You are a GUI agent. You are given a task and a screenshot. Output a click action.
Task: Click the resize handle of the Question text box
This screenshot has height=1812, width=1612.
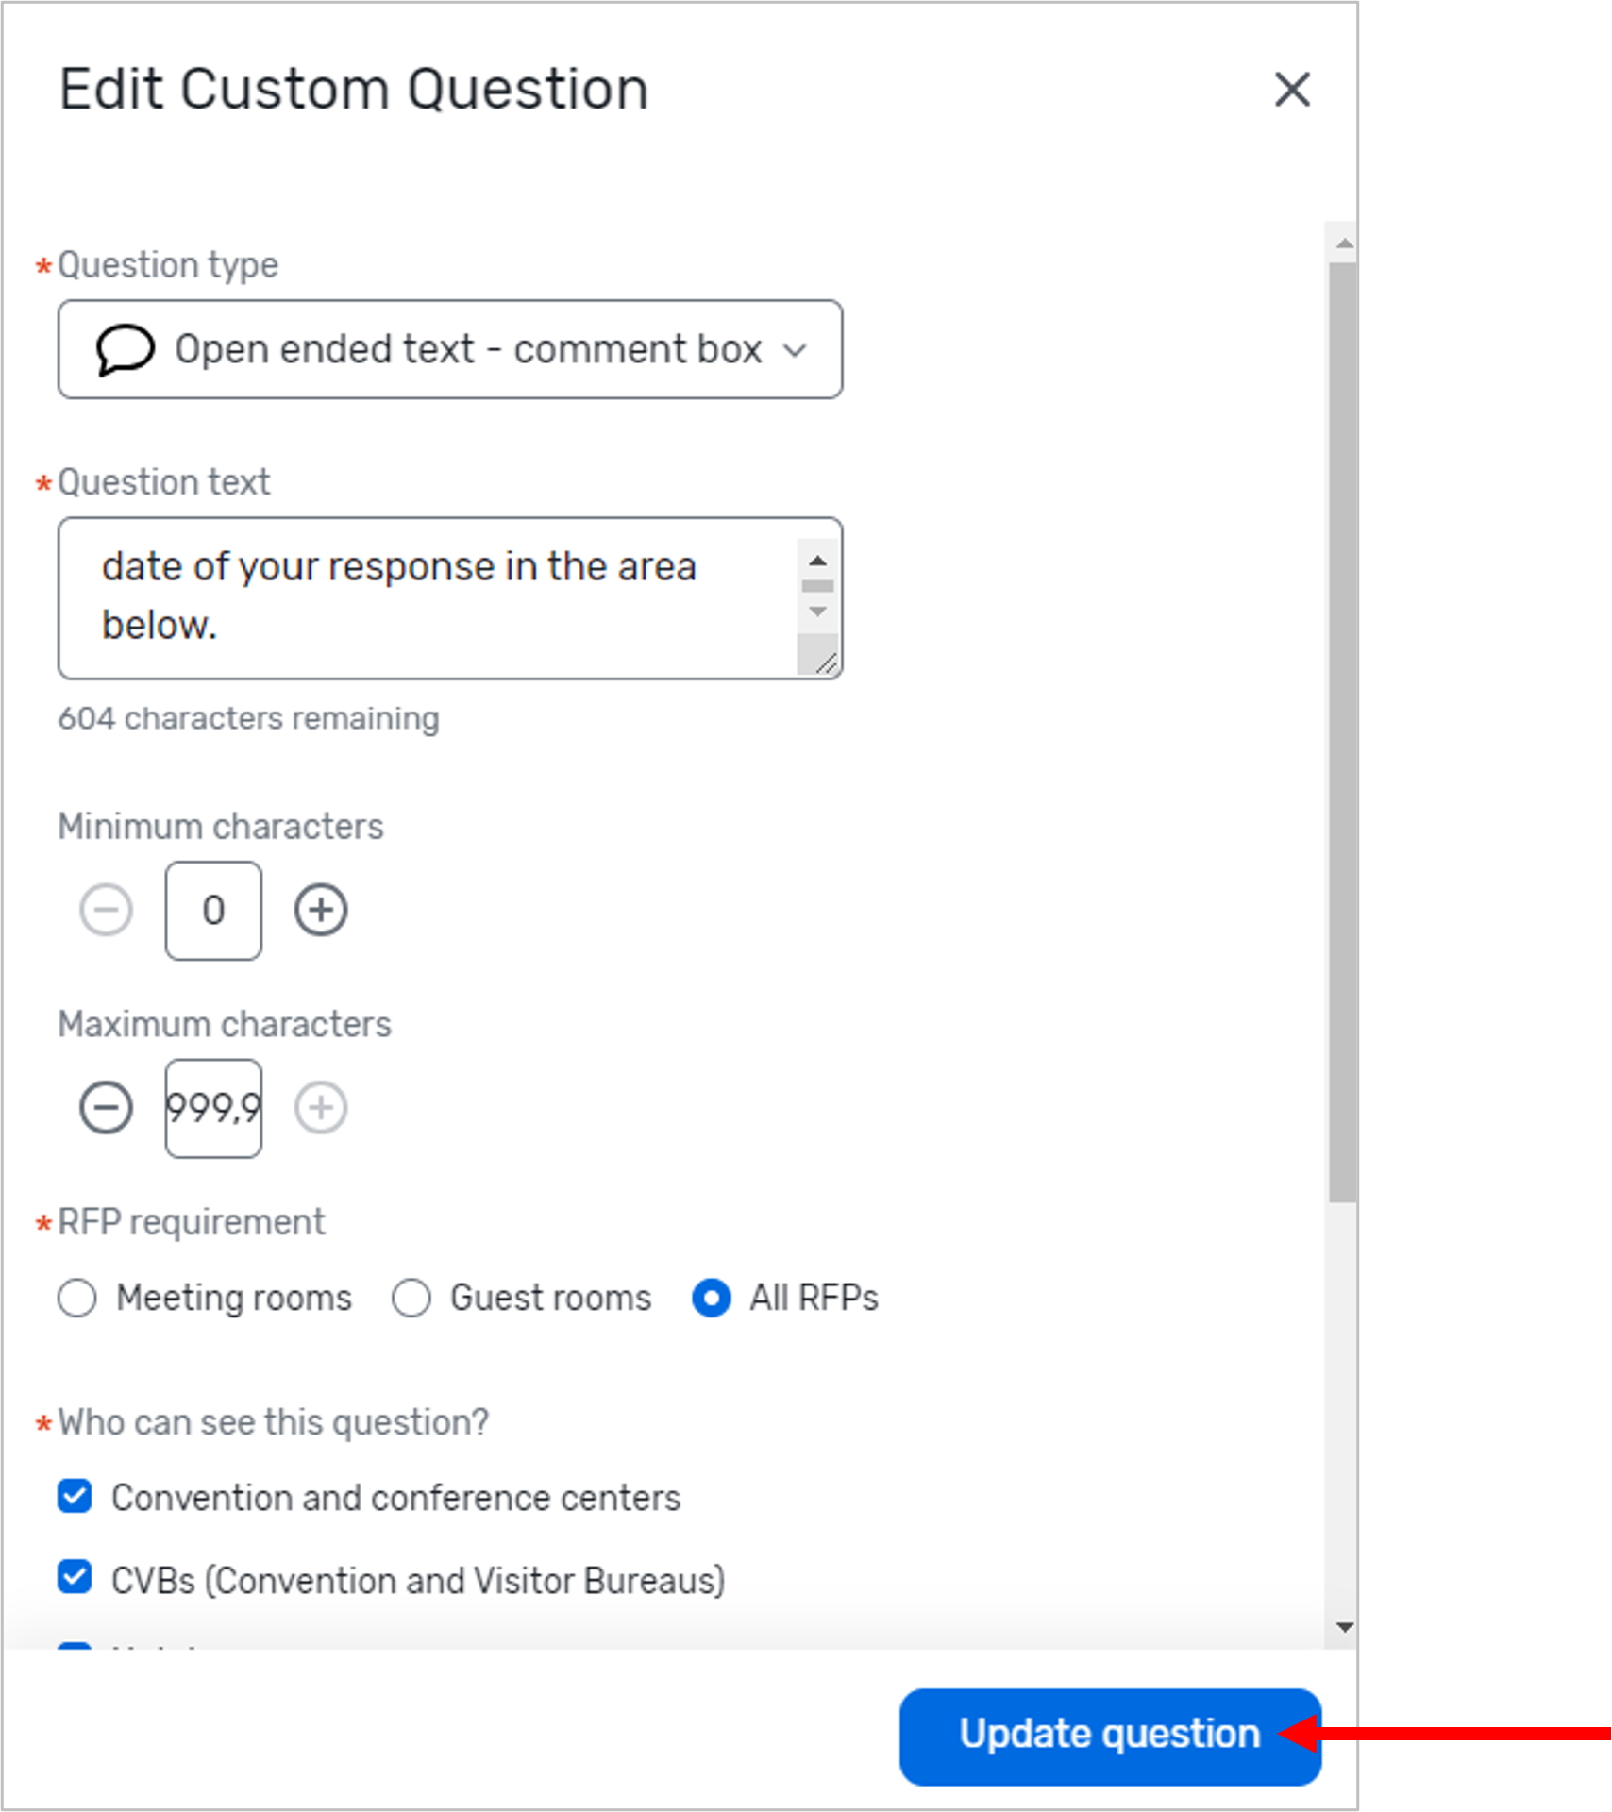pyautogui.click(x=828, y=665)
